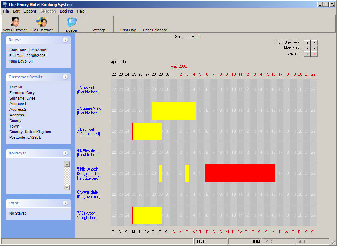Decrease Num Days with left arrow

307,43
